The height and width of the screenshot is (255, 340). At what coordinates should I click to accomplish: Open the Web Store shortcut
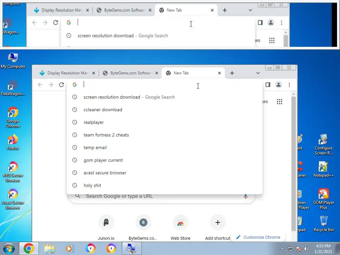(180, 228)
